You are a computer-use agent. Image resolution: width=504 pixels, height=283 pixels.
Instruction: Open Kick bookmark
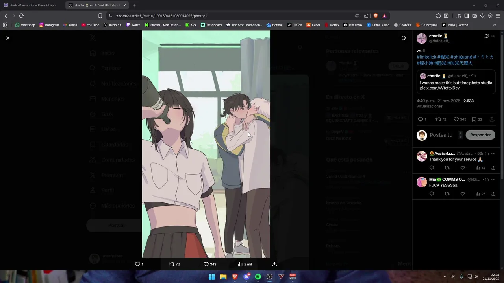191,25
